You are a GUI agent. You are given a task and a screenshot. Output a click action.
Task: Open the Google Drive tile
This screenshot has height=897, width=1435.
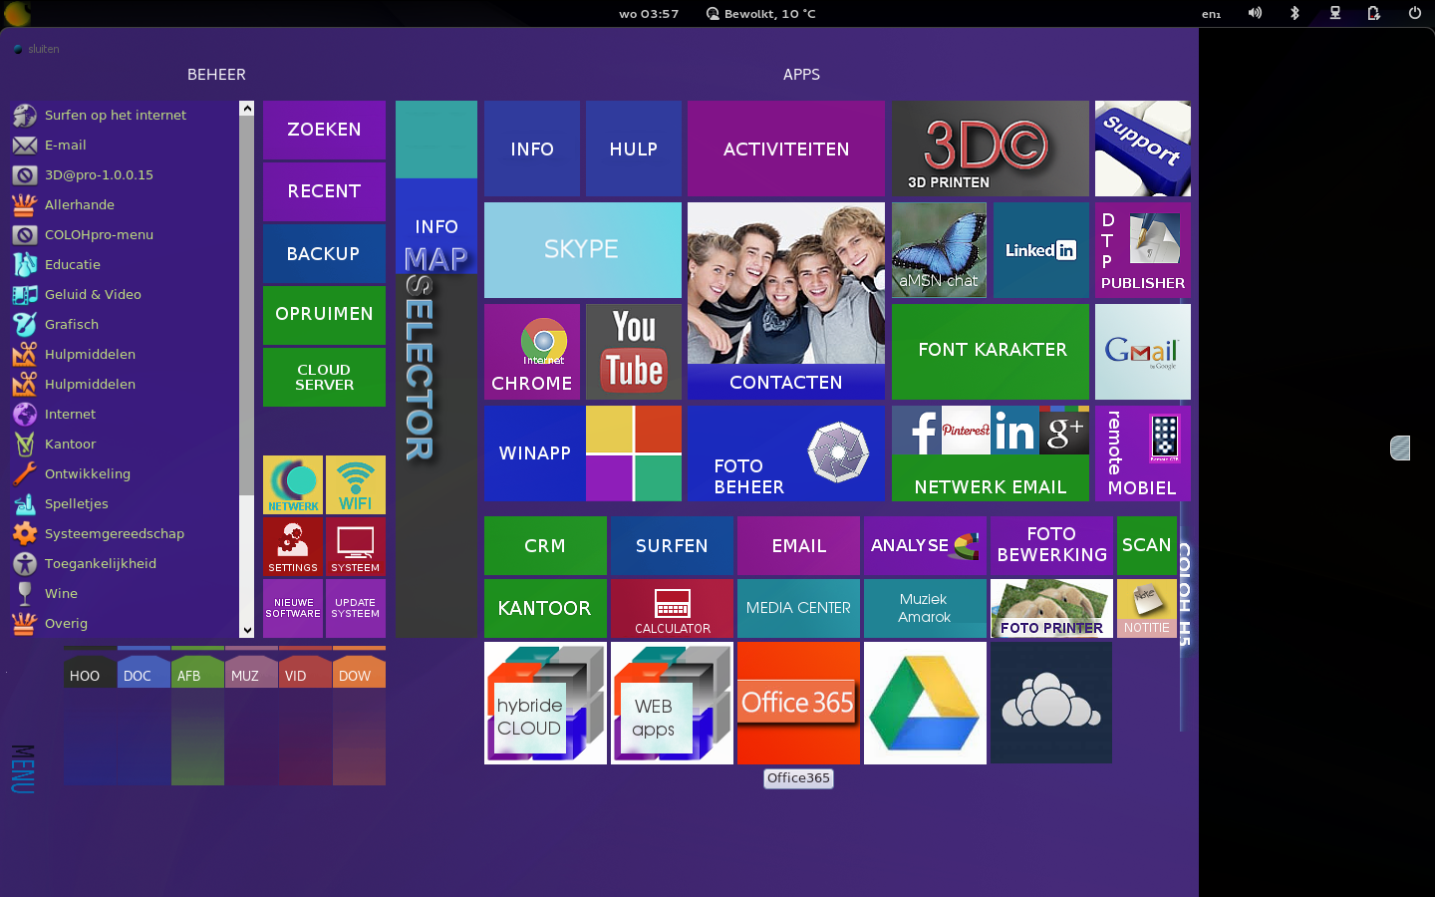925,703
